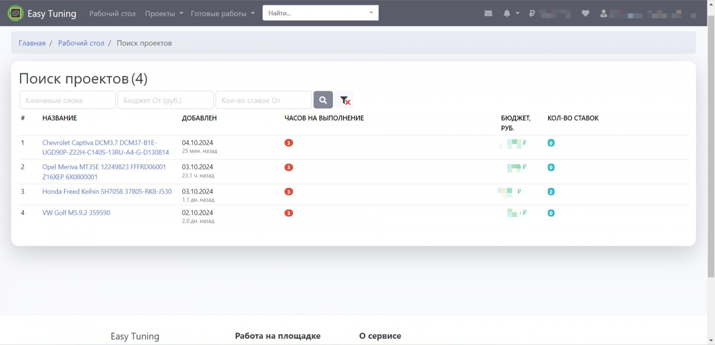This screenshot has width=715, height=345.
Task: Clear filters with the funnel icon
Action: [345, 100]
